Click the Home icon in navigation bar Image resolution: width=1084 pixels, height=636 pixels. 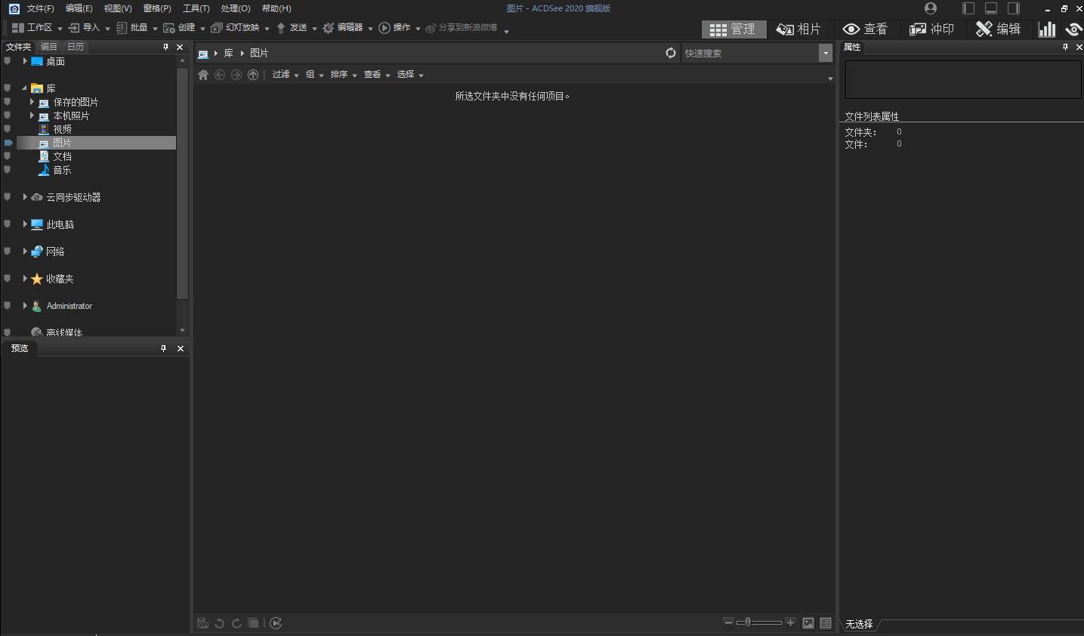[x=202, y=75]
